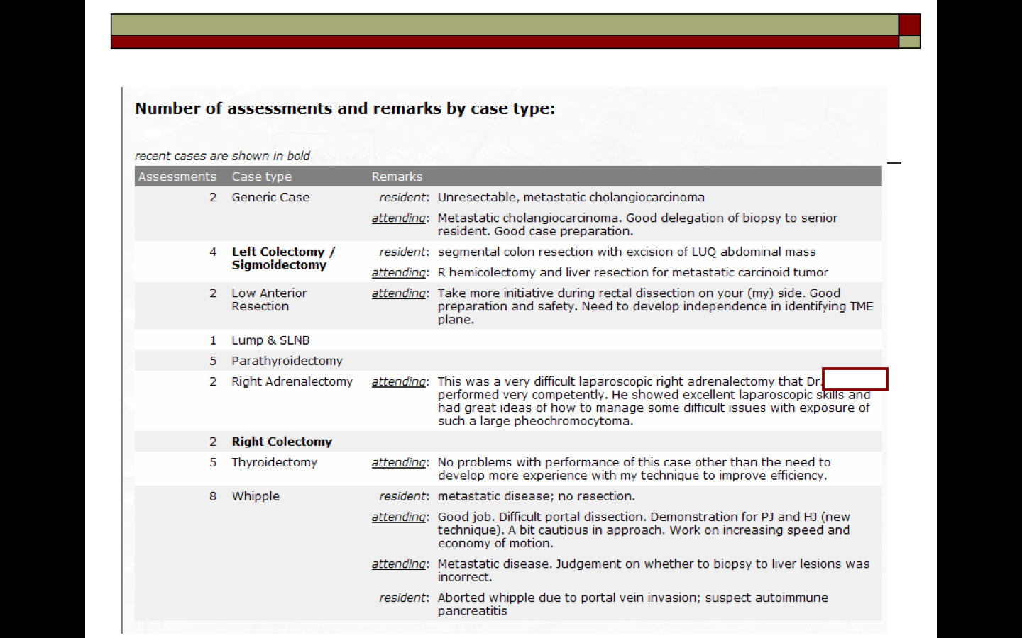Select the assessment count 2 for Generic Case
This screenshot has height=638, width=1022.
(213, 197)
